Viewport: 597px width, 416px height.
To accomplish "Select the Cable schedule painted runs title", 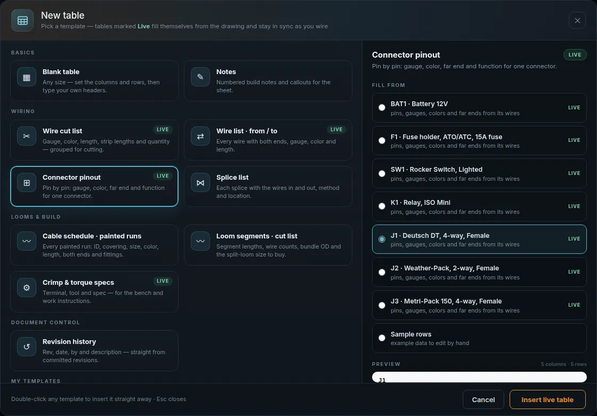I will (92, 236).
